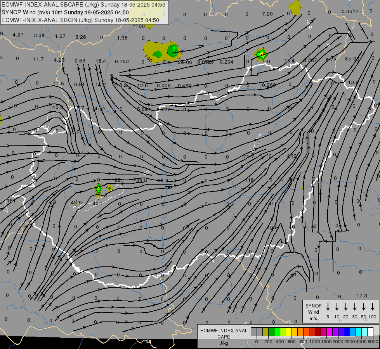Click the map value 13.9
The image size is (380, 349).
[353, 83]
